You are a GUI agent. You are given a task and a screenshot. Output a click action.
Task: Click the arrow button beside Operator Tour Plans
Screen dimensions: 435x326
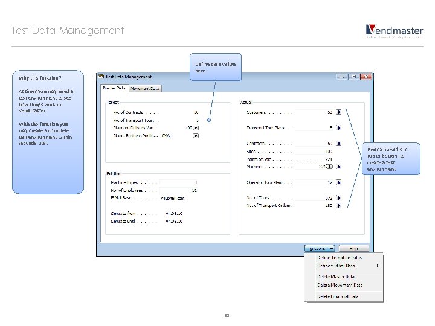click(338, 182)
